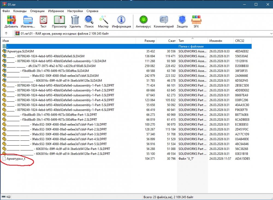
Task: Click the assembly icon of 6063816c SLDASM file
Action: click(x=4, y=80)
